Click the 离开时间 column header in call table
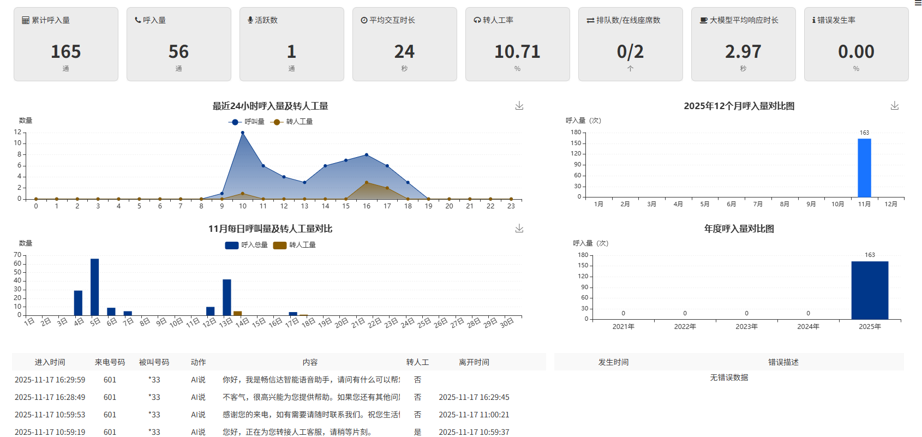The height and width of the screenshot is (437, 922). point(474,362)
